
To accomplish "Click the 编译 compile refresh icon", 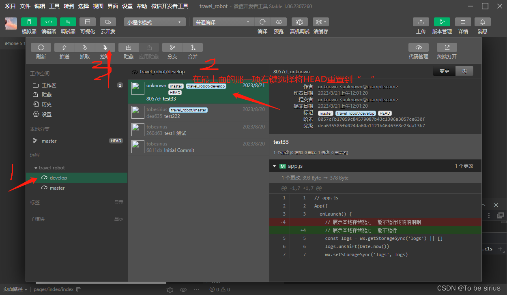I will coord(262,22).
